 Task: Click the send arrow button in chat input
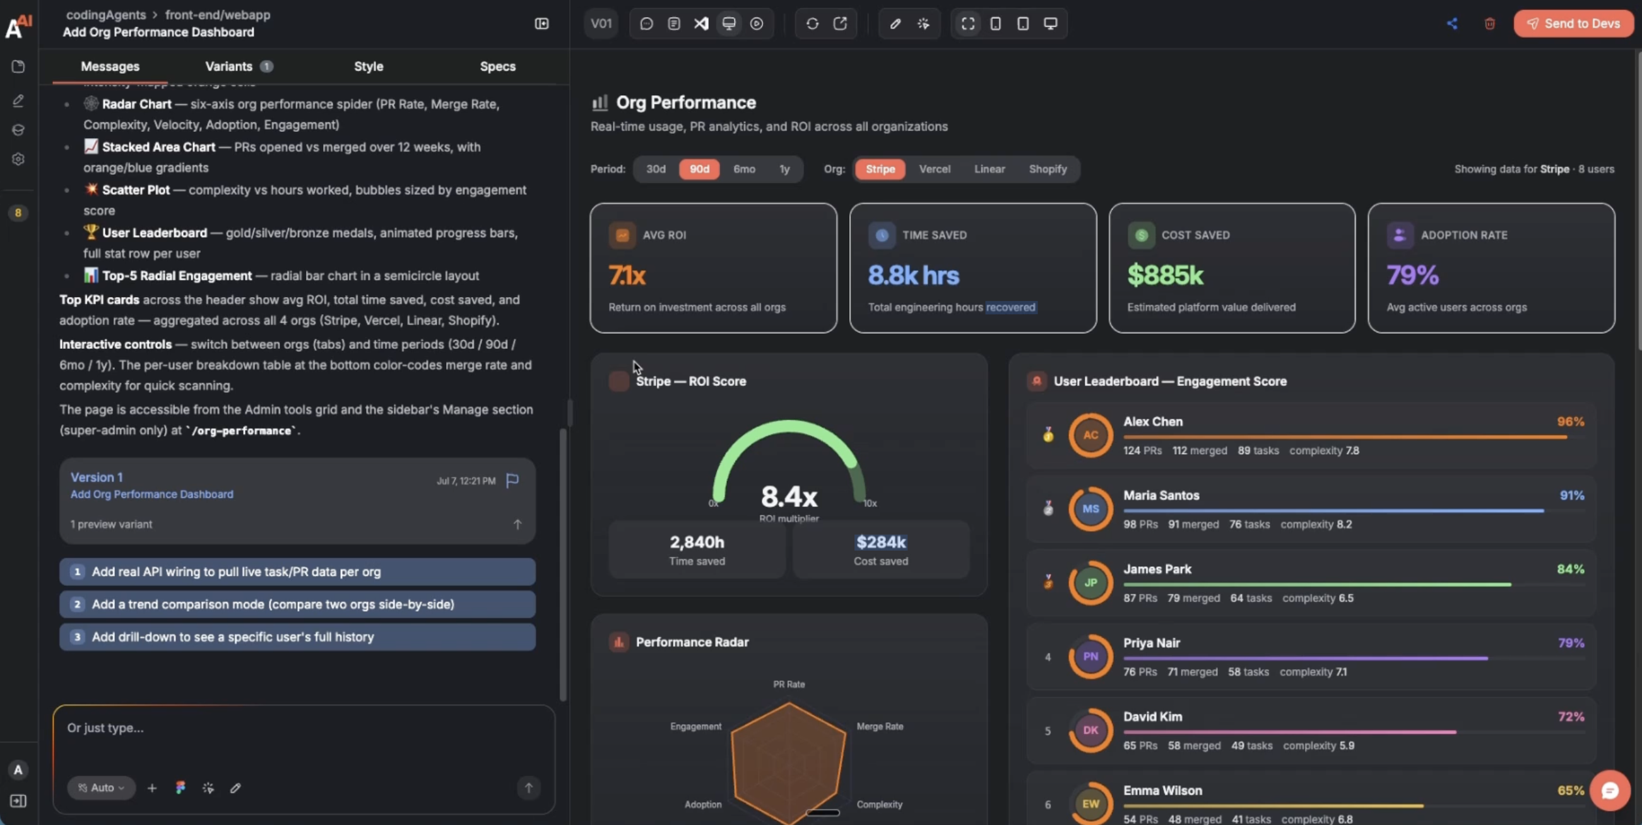(528, 788)
